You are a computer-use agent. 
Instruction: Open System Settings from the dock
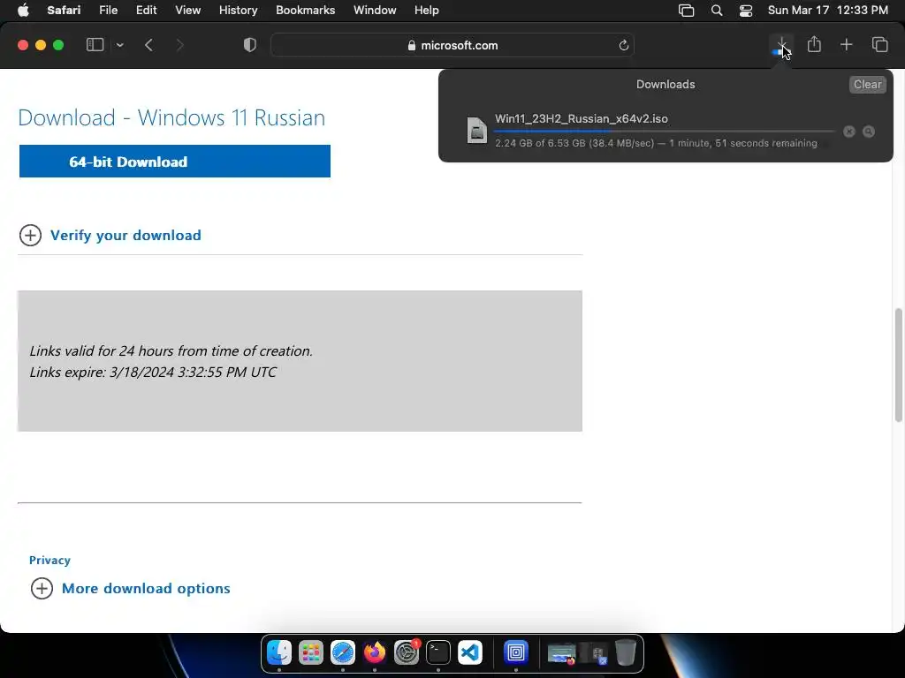[407, 652]
